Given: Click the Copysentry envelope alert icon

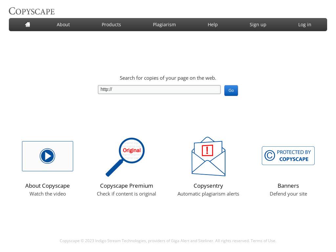Looking at the screenshot, I should (208, 157).
